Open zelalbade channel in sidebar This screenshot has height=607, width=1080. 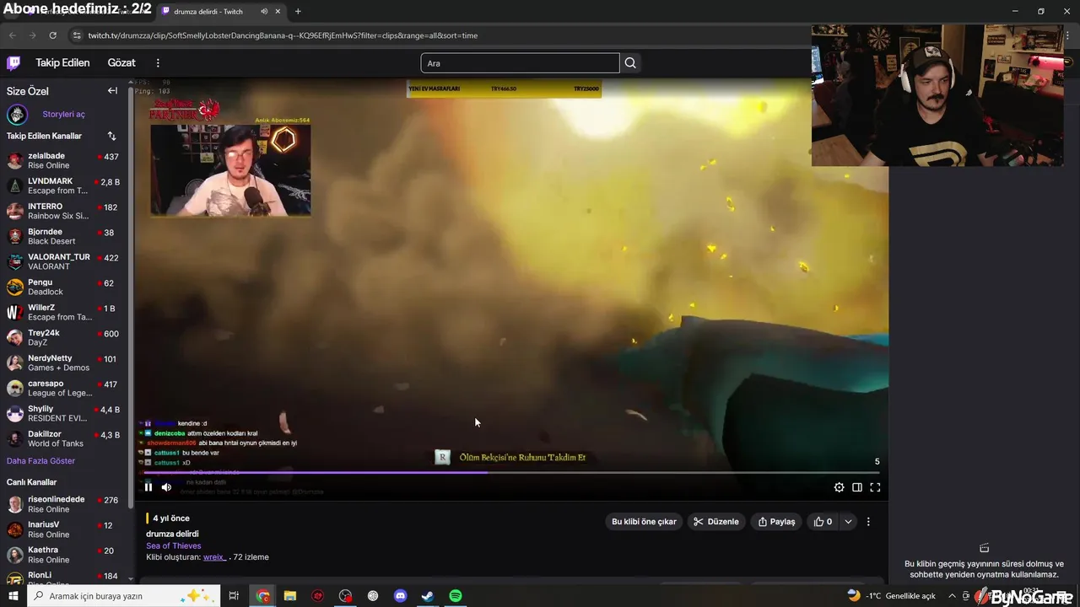pos(63,160)
